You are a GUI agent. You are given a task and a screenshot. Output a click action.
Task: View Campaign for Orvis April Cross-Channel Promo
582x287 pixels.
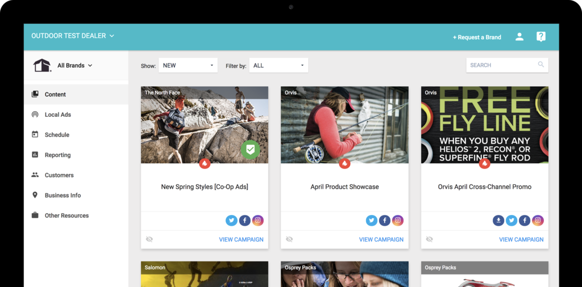(521, 239)
